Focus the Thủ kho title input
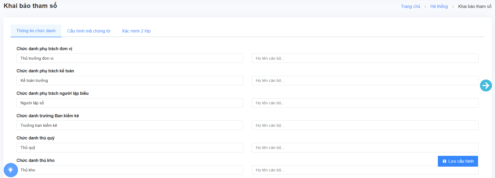 coord(130,170)
